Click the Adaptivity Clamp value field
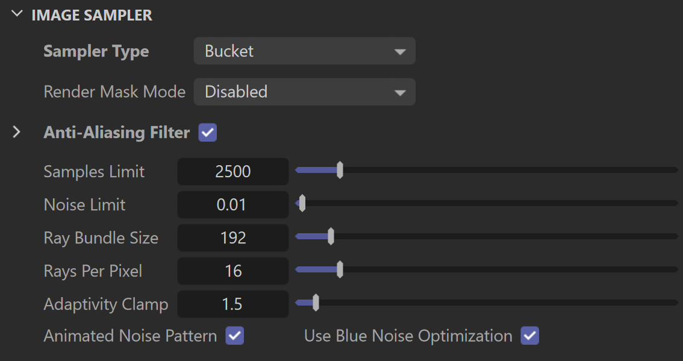Image resolution: width=683 pixels, height=361 pixels. [233, 304]
